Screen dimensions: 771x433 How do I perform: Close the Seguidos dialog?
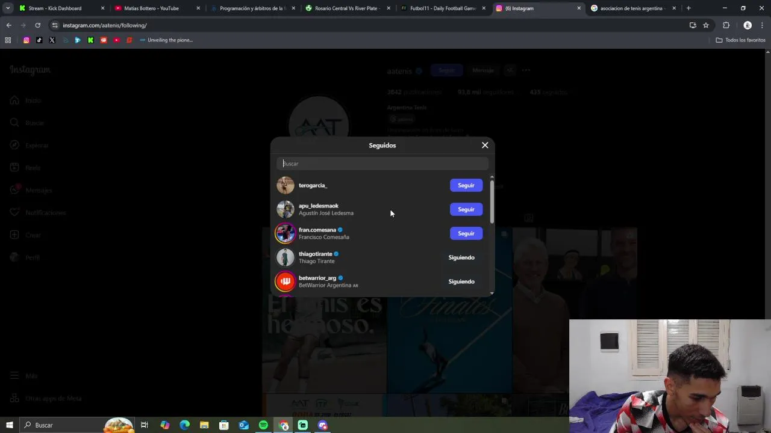pyautogui.click(x=485, y=145)
